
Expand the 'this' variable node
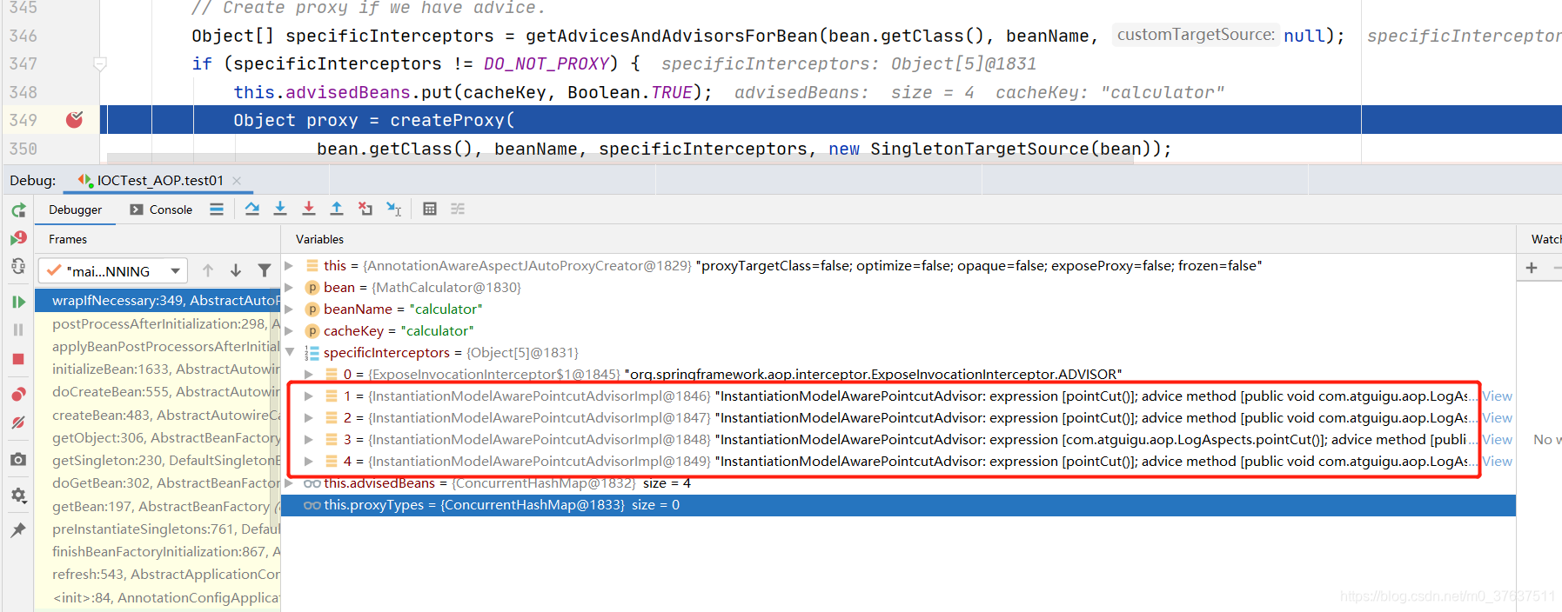click(290, 265)
